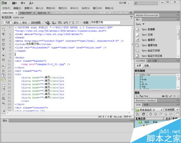Click the Recent Snippets icon
The height and width of the screenshot is (143, 181).
coord(3,98)
